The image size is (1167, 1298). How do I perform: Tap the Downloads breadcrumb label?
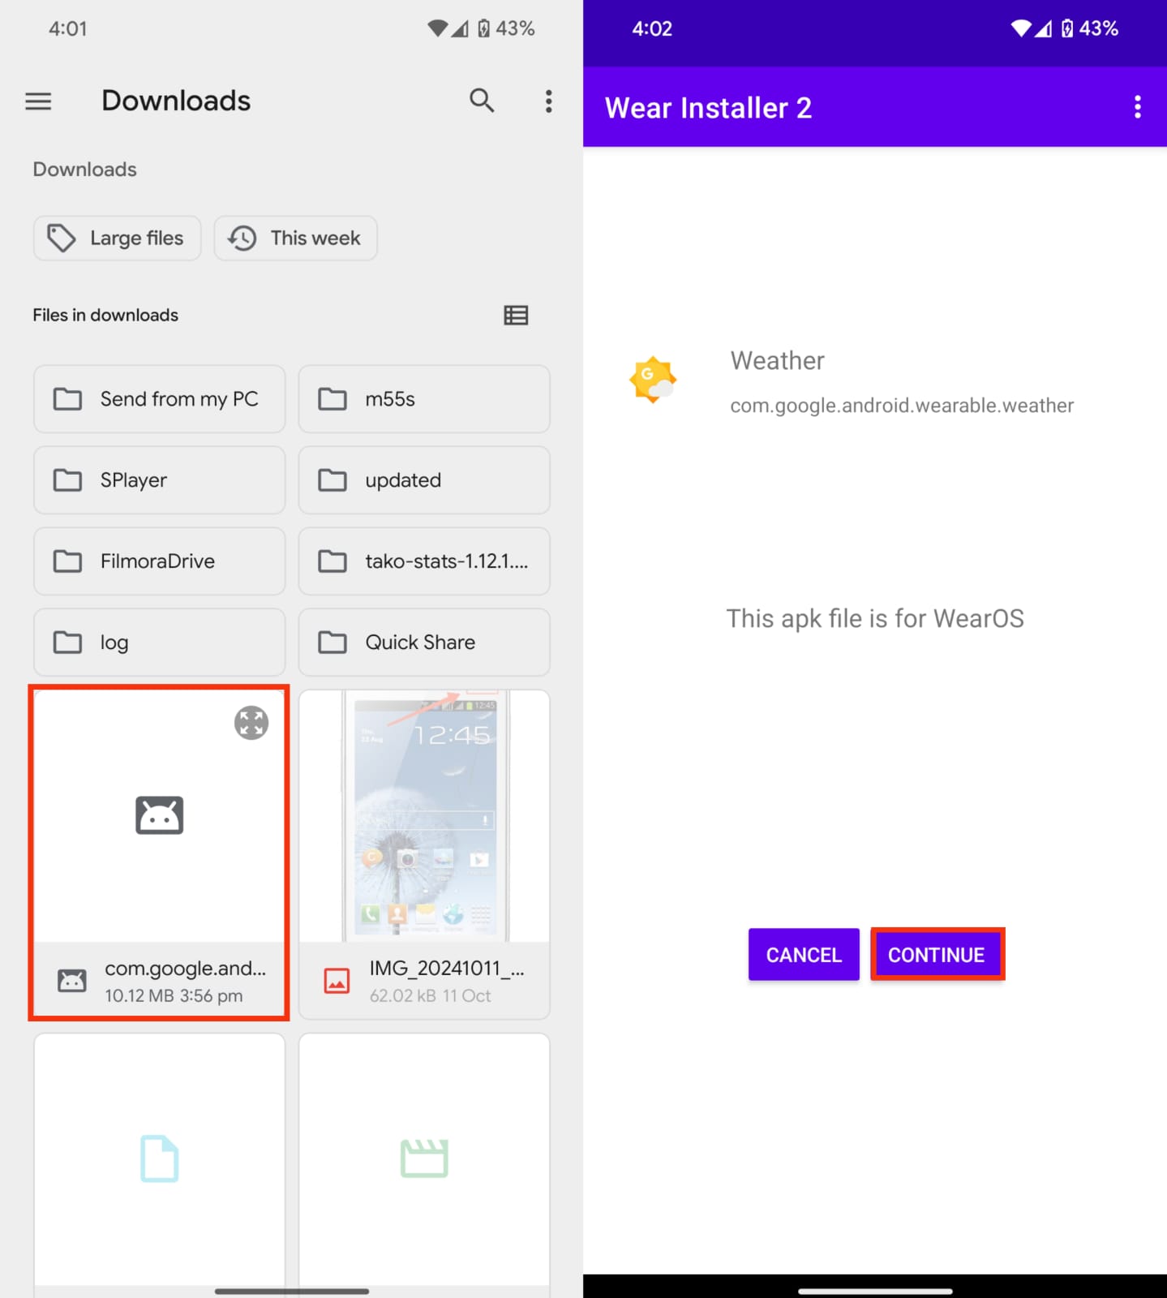pyautogui.click(x=85, y=170)
